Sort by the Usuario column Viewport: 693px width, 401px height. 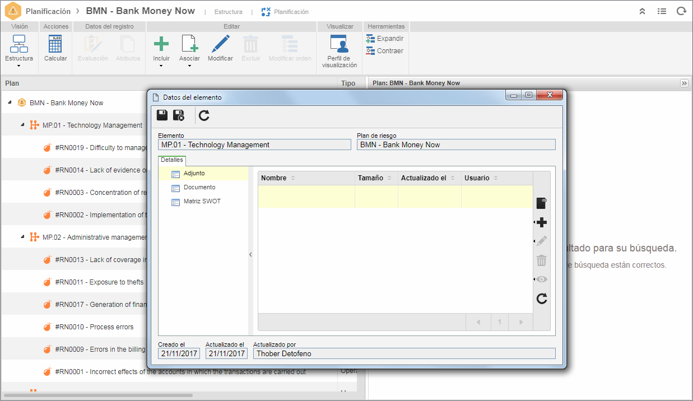[497, 178]
